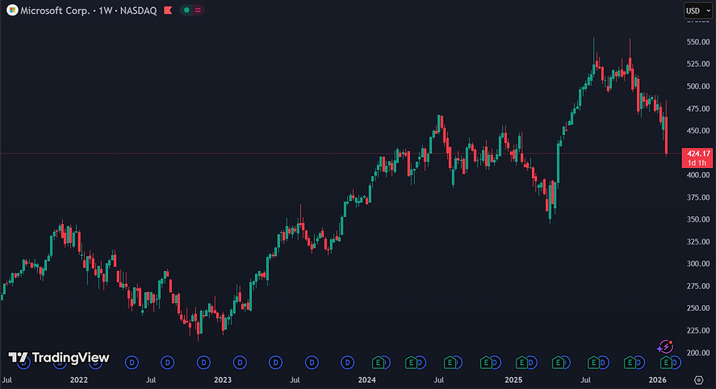716x389 pixels.
Task: Open chart settings gear icon
Action: 698,380
